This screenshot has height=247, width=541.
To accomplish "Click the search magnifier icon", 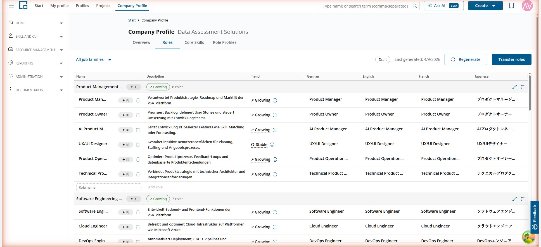I will point(415,6).
